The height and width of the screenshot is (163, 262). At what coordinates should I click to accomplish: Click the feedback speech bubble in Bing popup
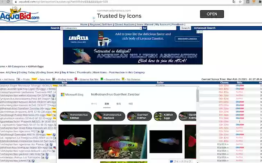click(172, 161)
